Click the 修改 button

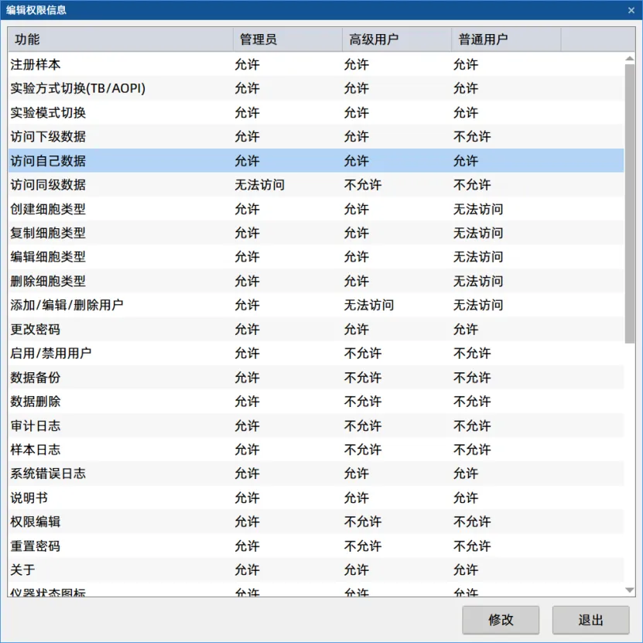pos(500,620)
